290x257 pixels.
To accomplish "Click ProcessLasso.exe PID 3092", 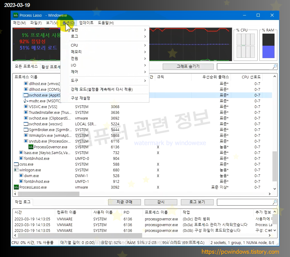I will (115, 187).
